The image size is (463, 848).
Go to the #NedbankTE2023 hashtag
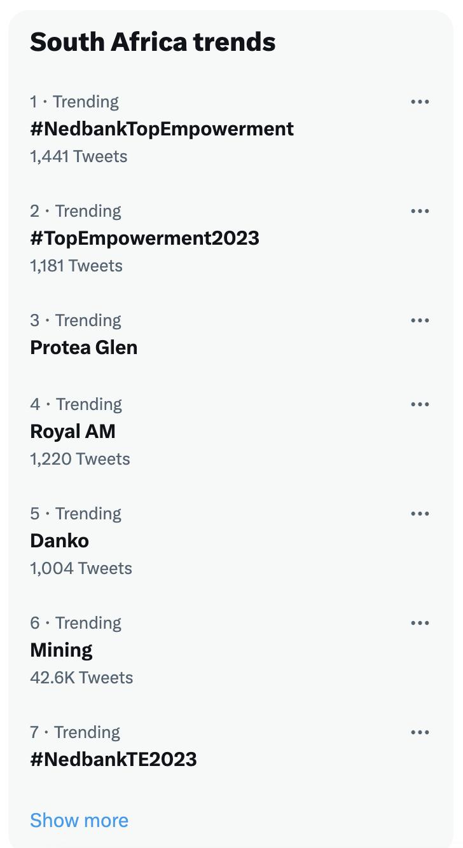coord(113,760)
